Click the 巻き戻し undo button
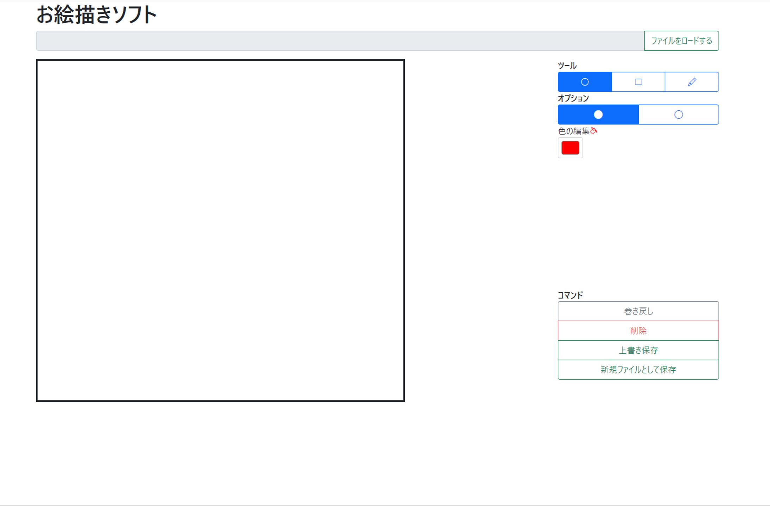The width and height of the screenshot is (770, 506). coord(638,311)
